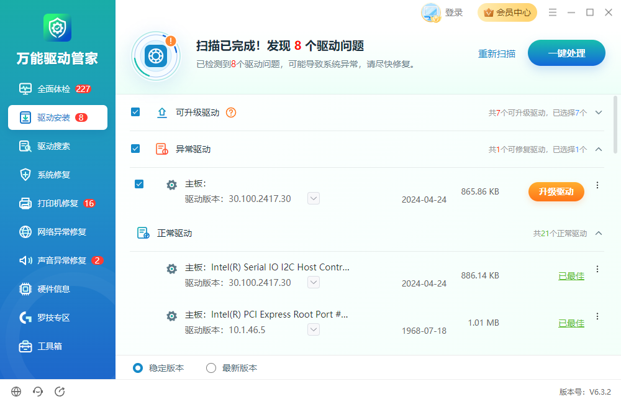View 硬件信息 hardware information

click(57, 288)
